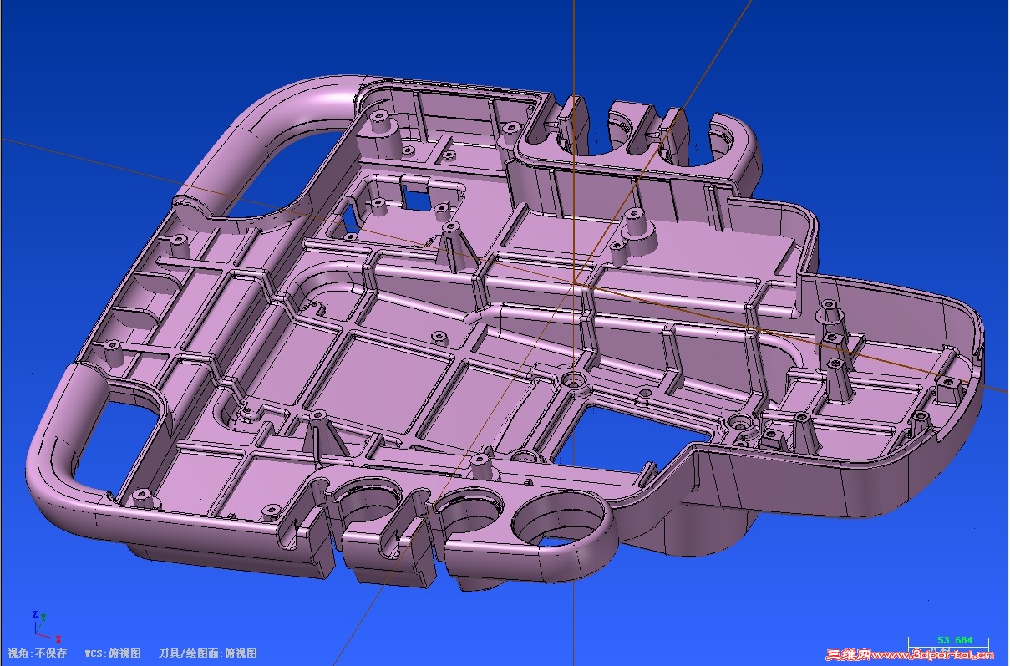Click the 刀具/绘图面:俯视图 plane label
1010x666 pixels.
pyautogui.click(x=208, y=653)
